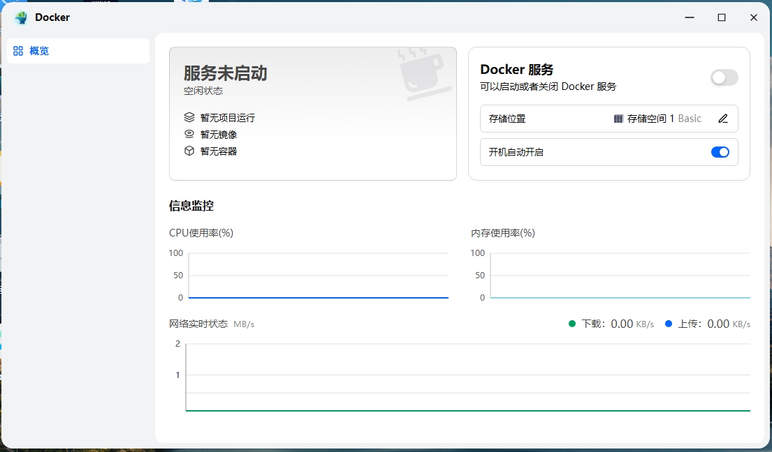Screen dimensions: 772x452
Task: Toggle the green 下载 legend dot
Action: pyautogui.click(x=572, y=324)
